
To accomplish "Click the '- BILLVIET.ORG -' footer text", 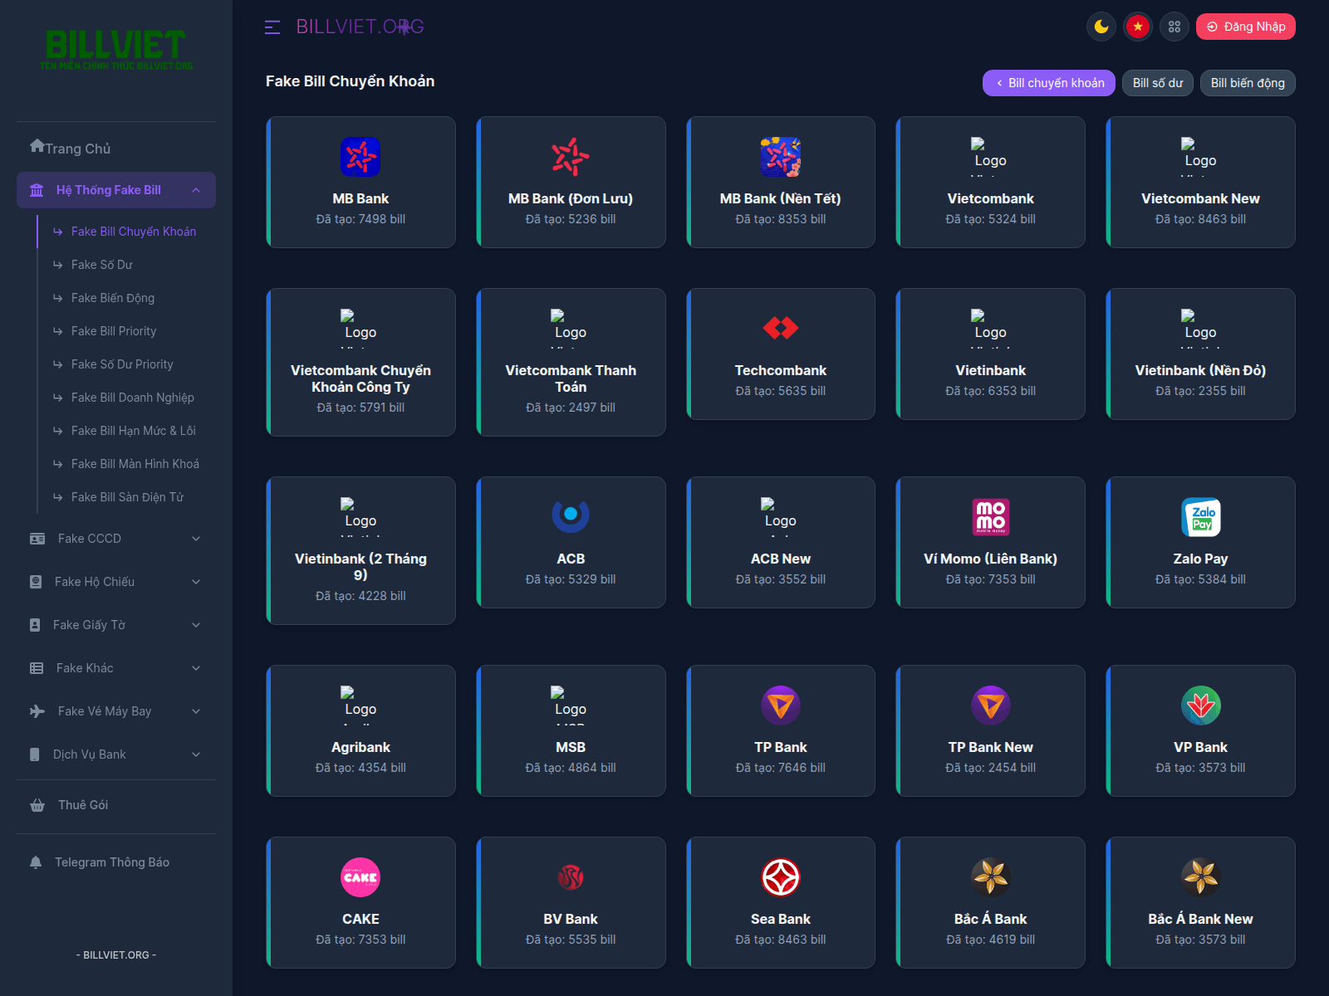I will coord(116,955).
